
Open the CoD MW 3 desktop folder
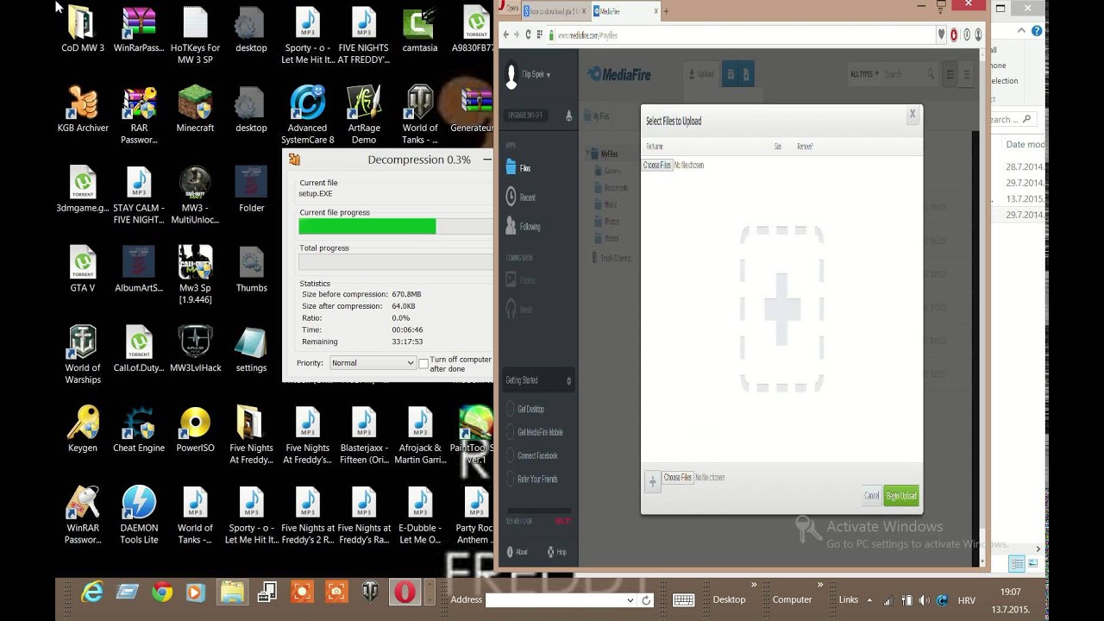82,30
